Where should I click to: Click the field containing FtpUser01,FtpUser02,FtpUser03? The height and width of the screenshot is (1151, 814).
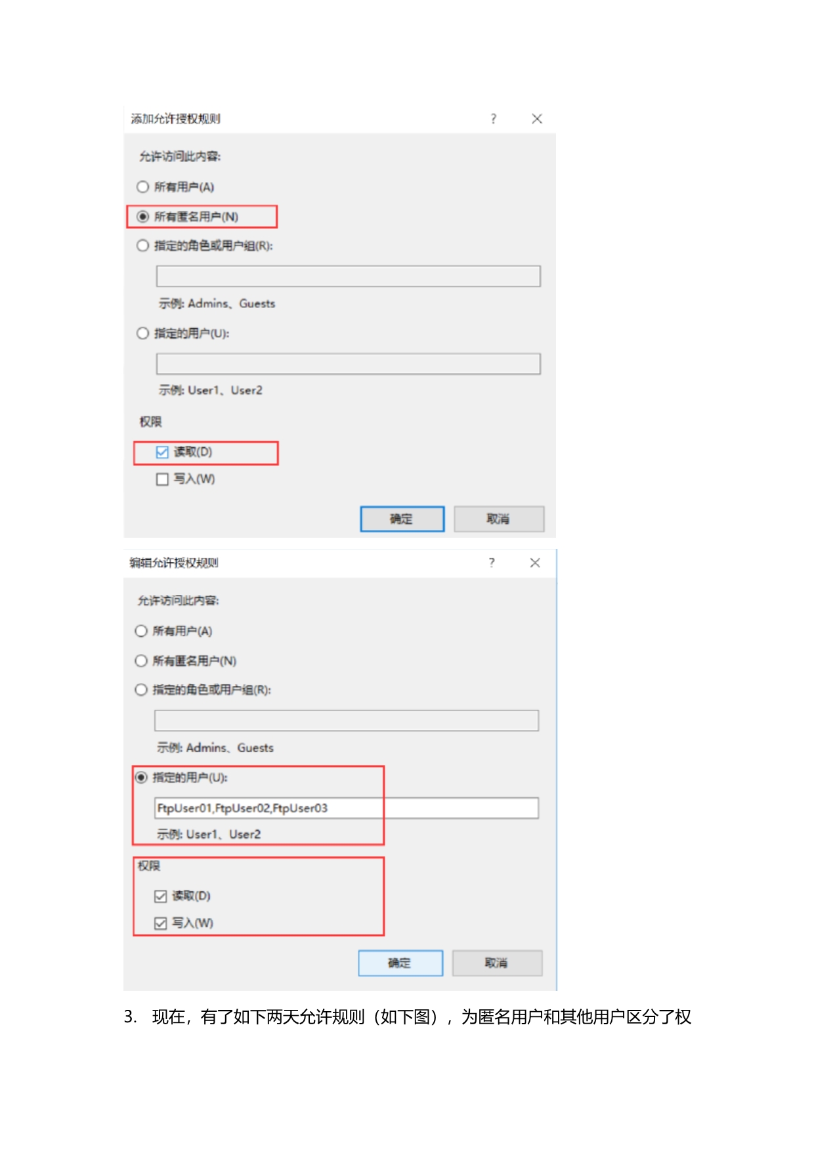[x=346, y=808]
